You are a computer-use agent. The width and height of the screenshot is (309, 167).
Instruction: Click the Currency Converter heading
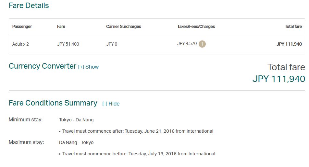pos(43,66)
